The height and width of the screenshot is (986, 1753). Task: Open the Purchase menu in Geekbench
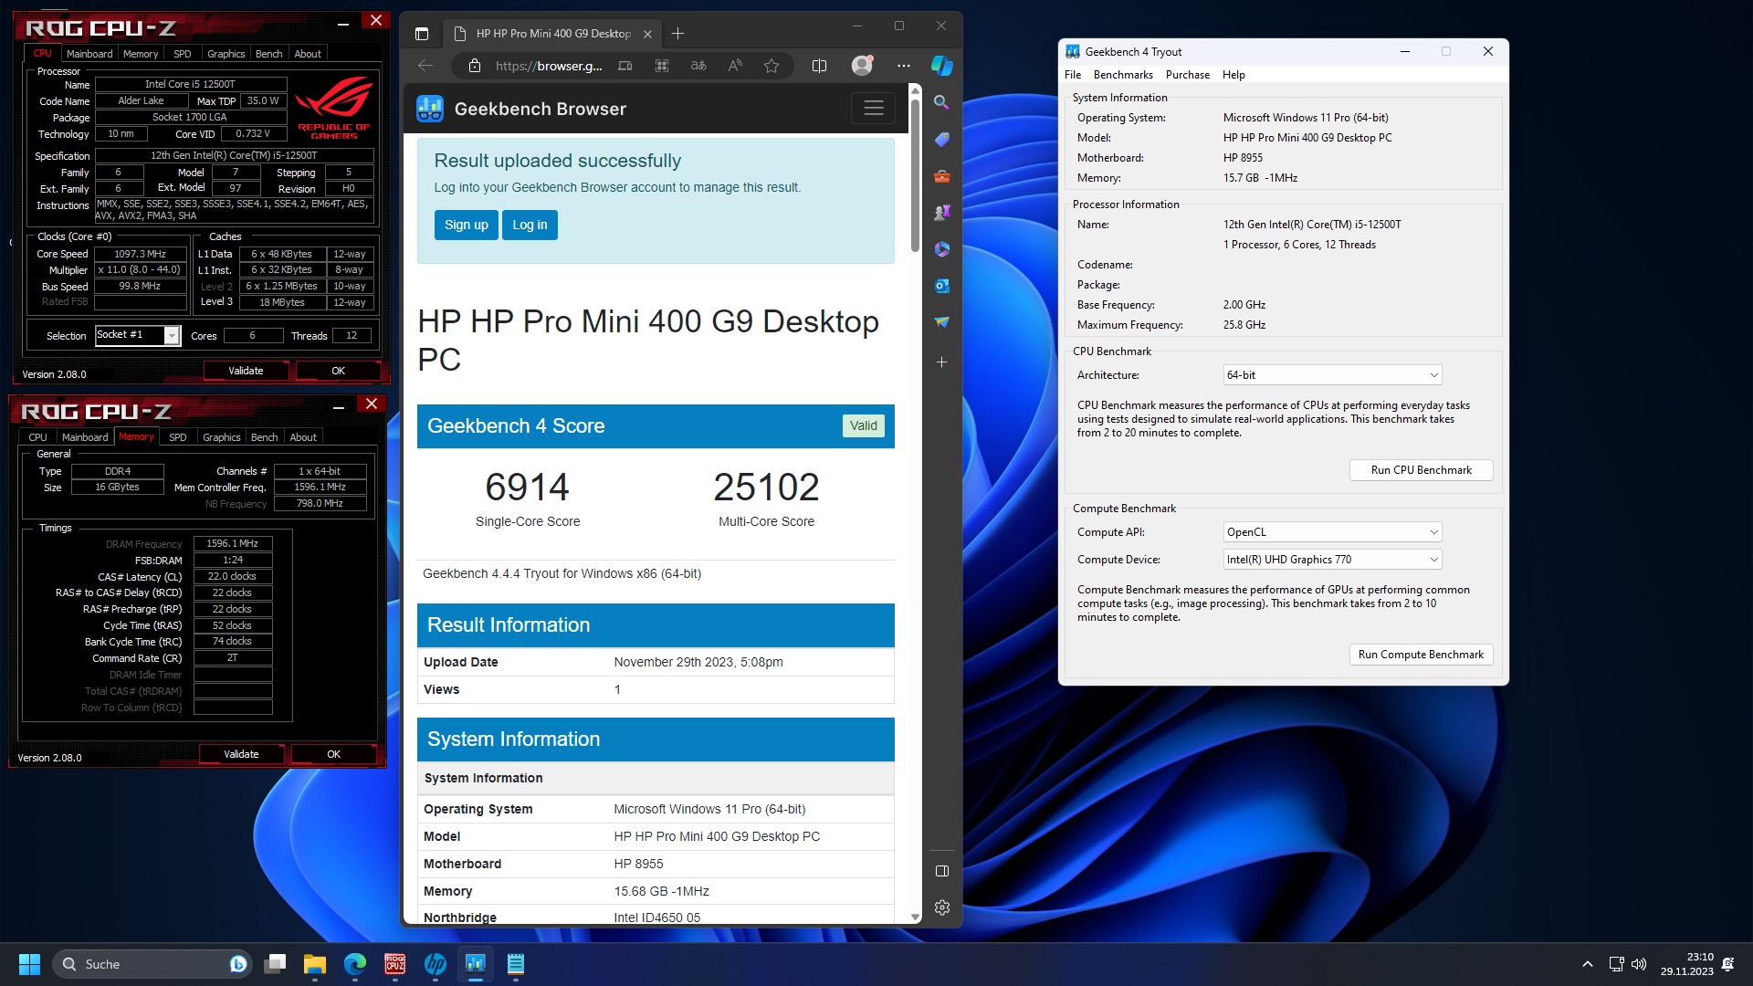coord(1187,75)
